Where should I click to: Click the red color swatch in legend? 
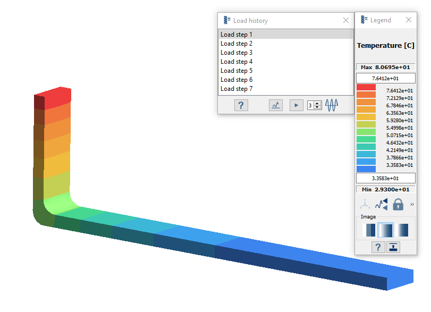point(366,87)
